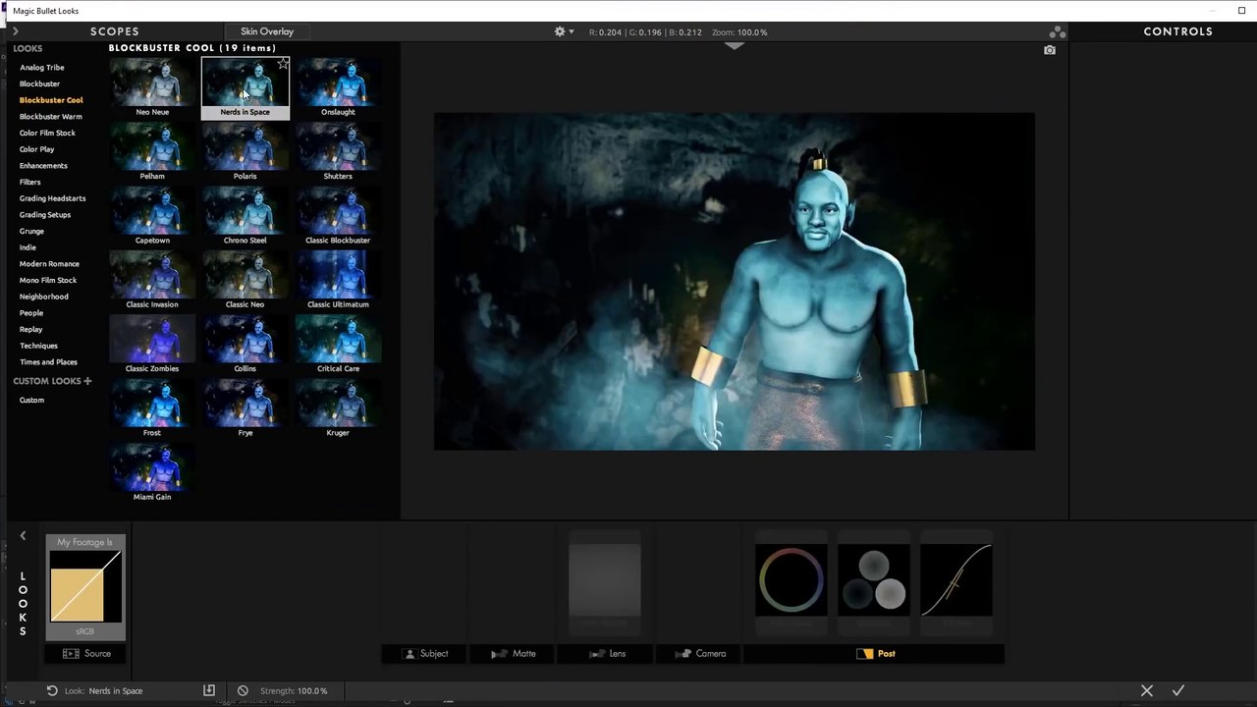Select the three-sphere colorista tool
The width and height of the screenshot is (1257, 707).
873,580
